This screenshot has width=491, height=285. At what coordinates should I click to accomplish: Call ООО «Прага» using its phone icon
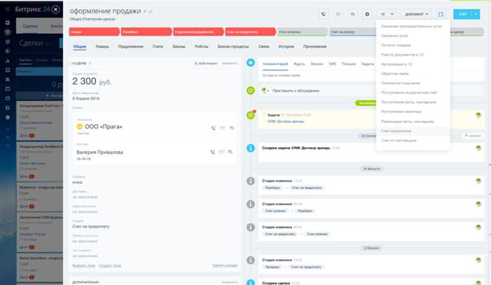pyautogui.click(x=213, y=128)
